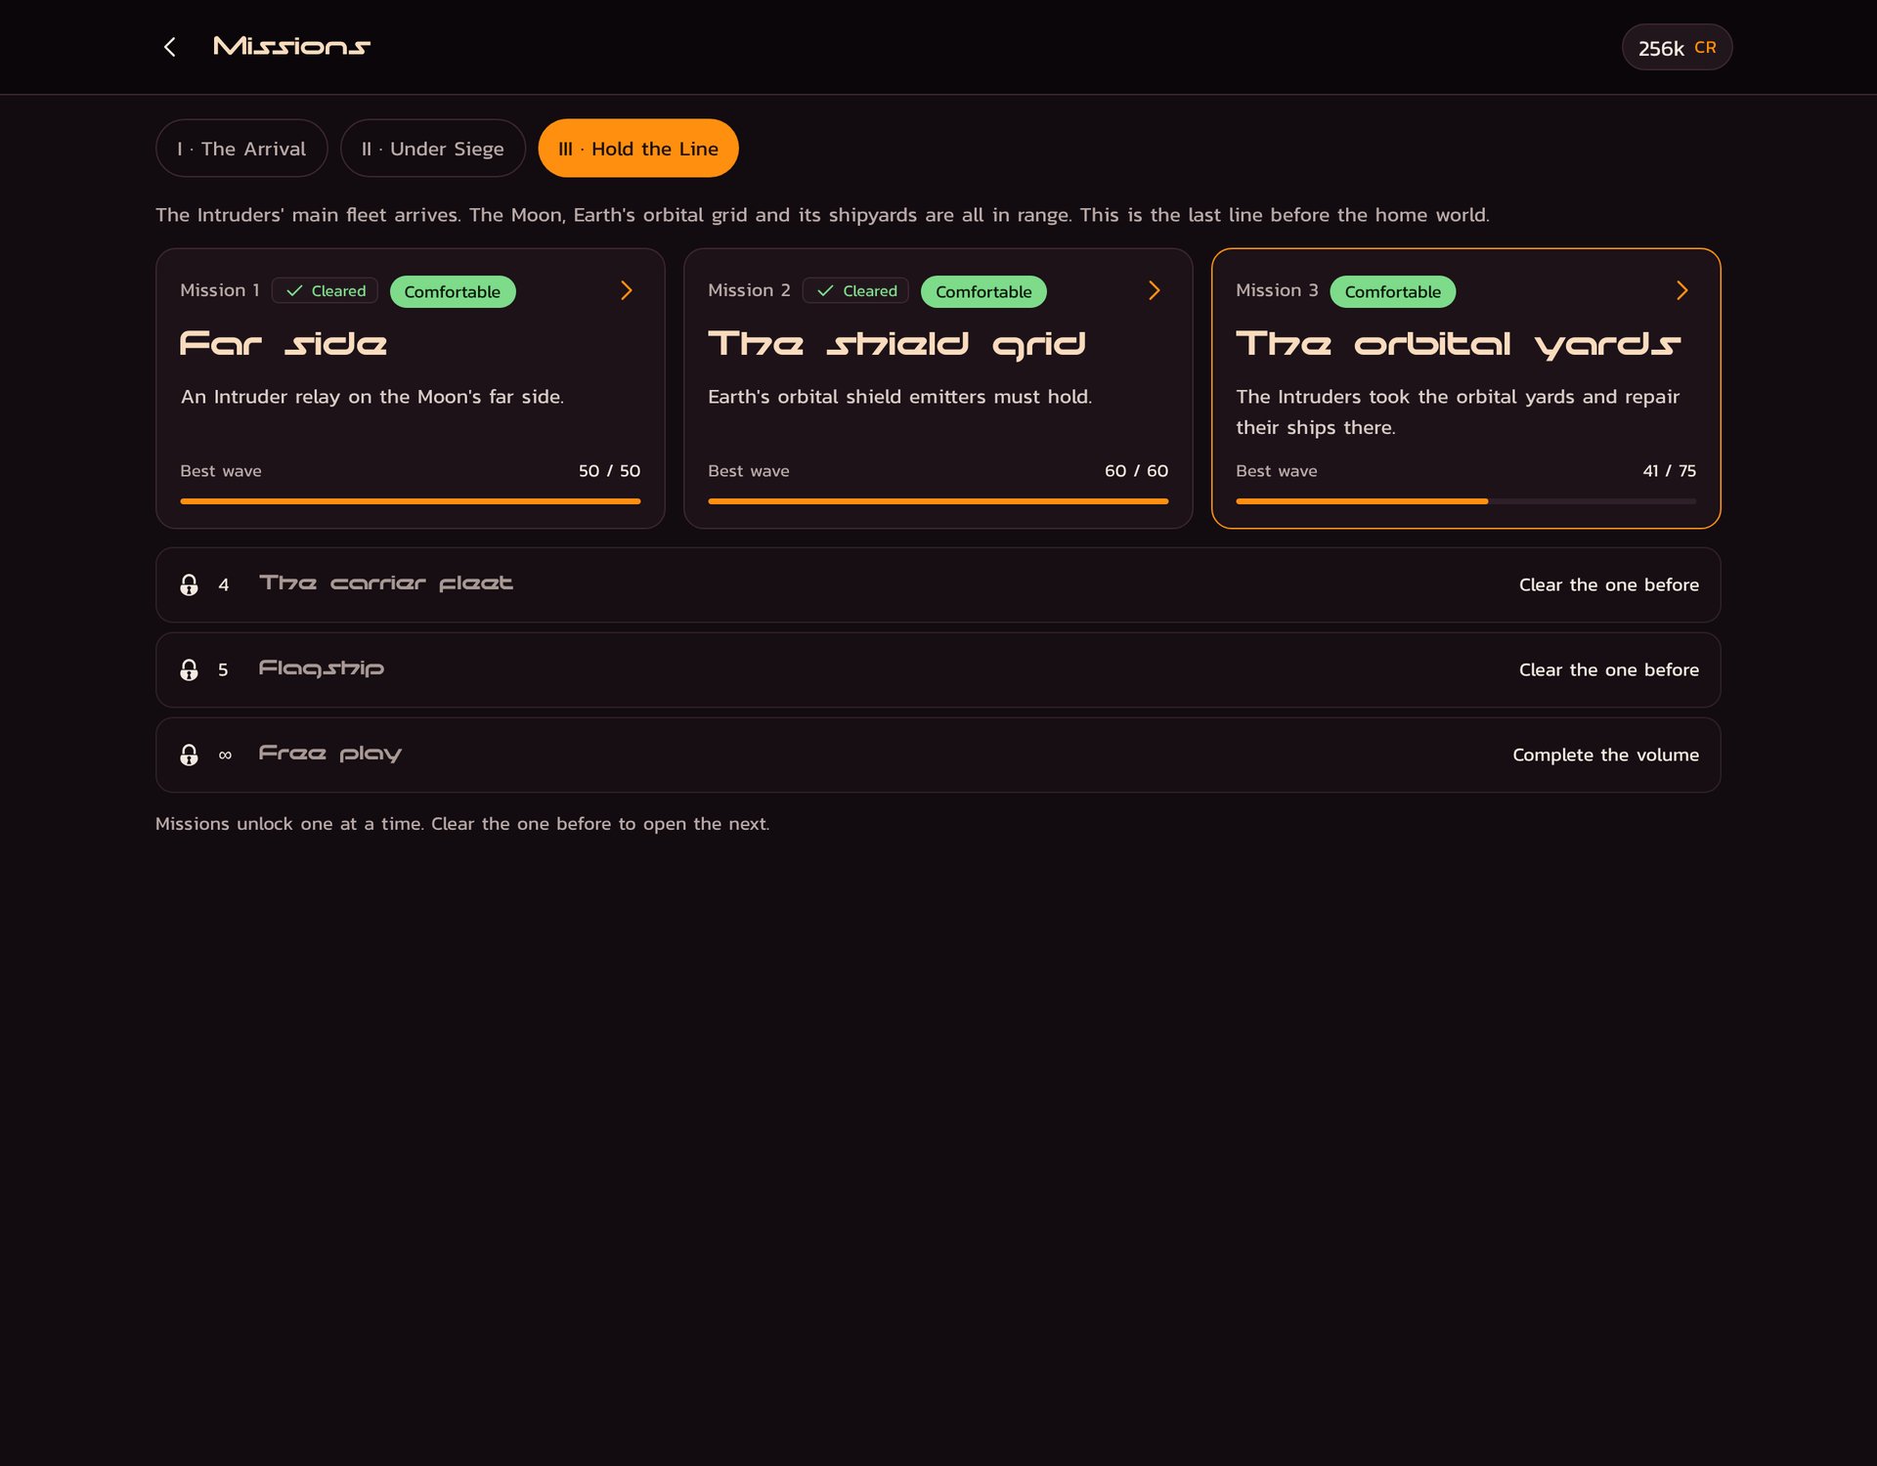Click the Free play locked entry name
The image size is (1877, 1466).
330,754
